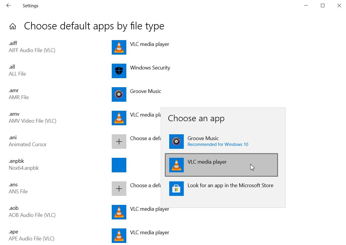Viewport: 346px width, 245px height.
Task: Click Microsoft Store bag icon in popup
Action: pos(177,189)
